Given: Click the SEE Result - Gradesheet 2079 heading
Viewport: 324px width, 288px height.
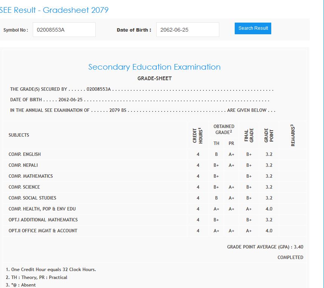Looking at the screenshot, I should click(54, 10).
